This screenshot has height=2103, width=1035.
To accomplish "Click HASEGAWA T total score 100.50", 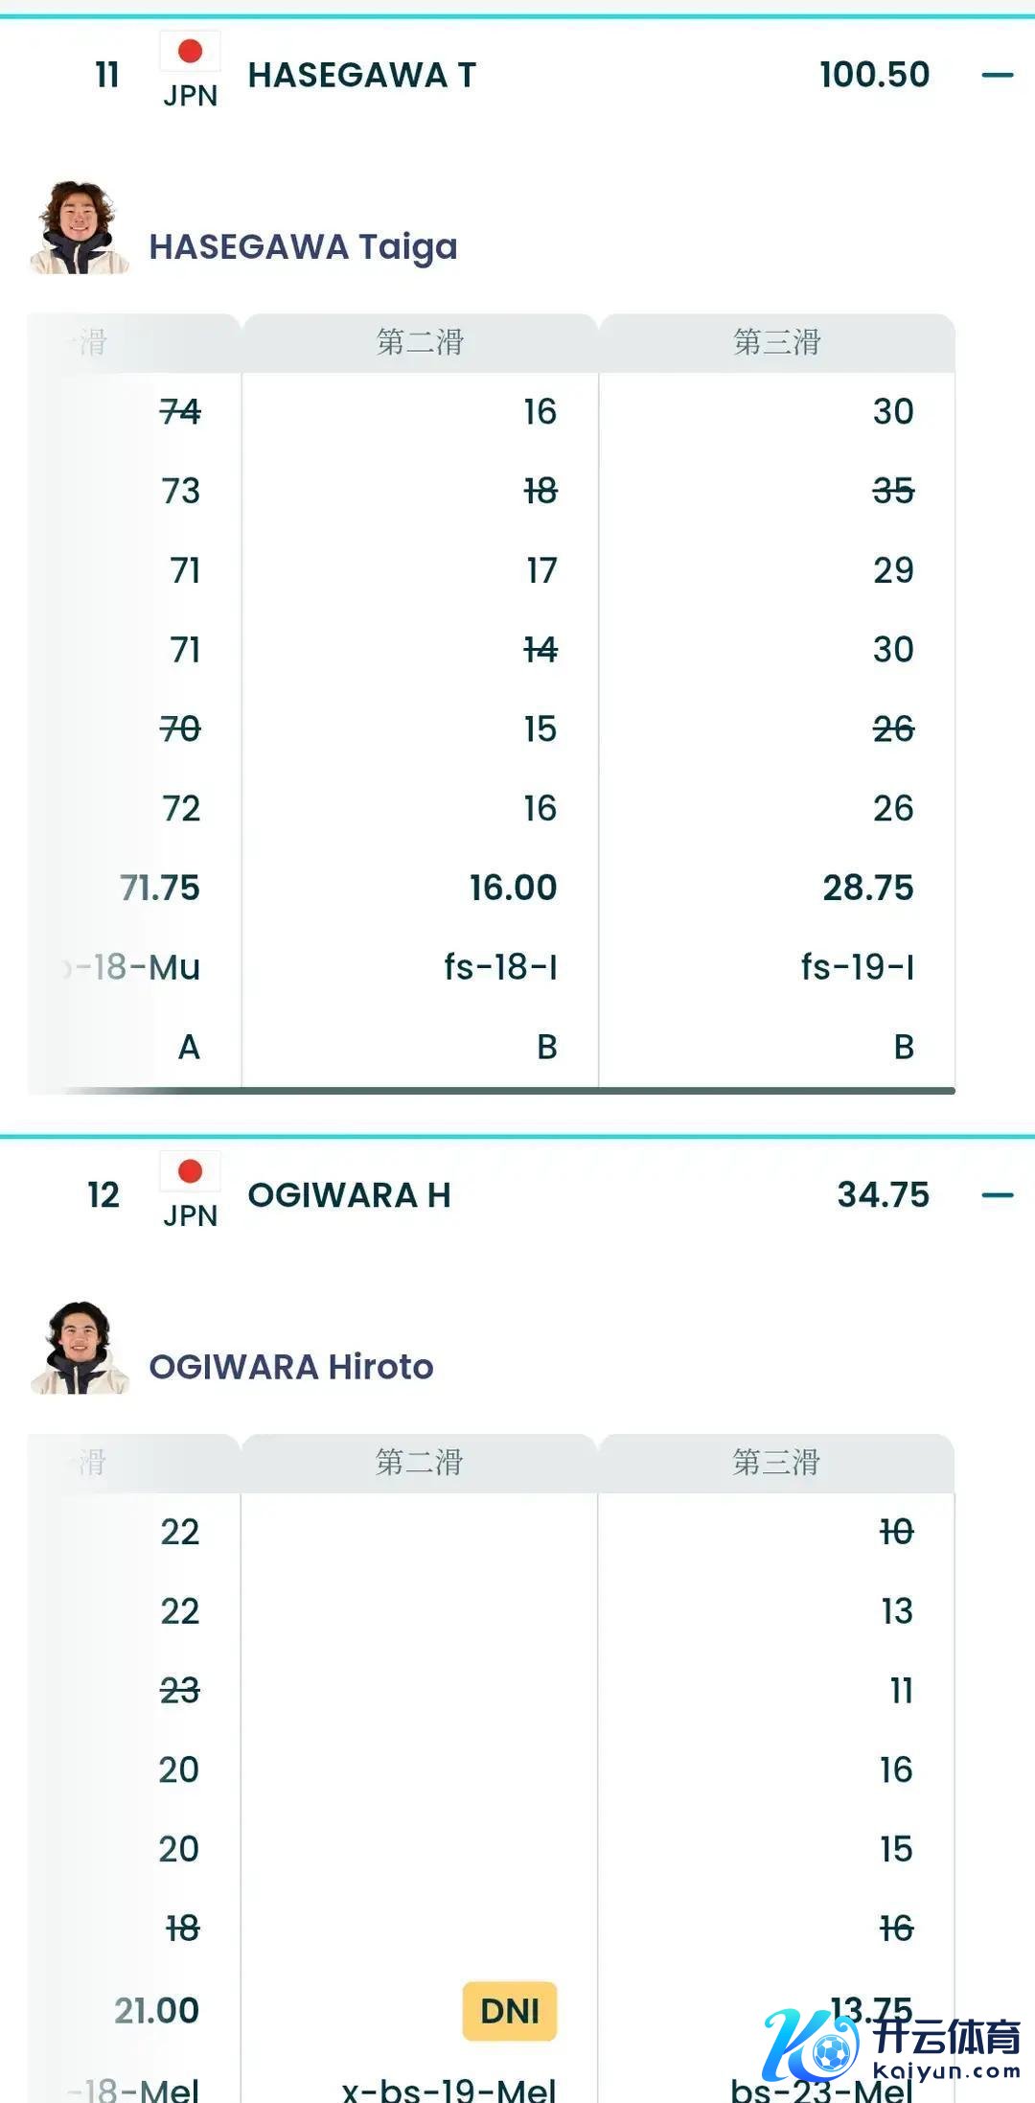I will click(874, 75).
